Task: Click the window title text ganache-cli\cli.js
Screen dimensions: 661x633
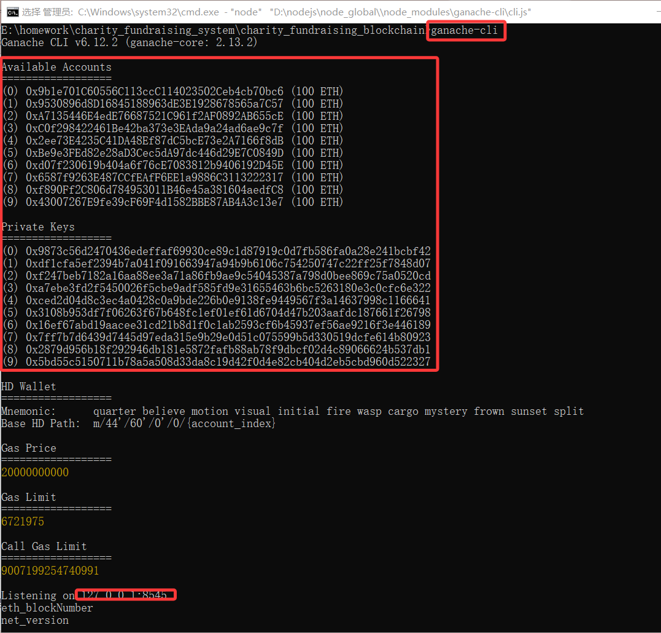Action: [492, 12]
